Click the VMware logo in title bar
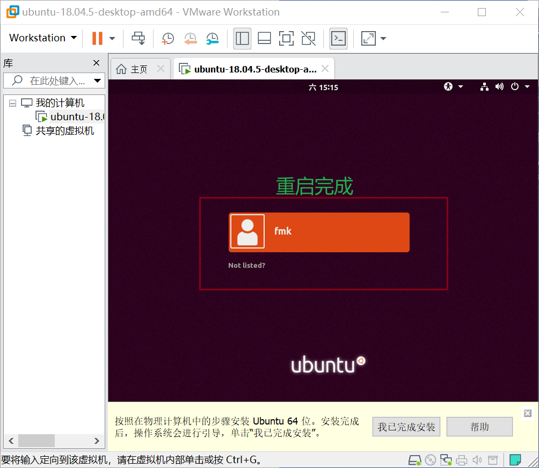This screenshot has width=539, height=468. click(13, 12)
